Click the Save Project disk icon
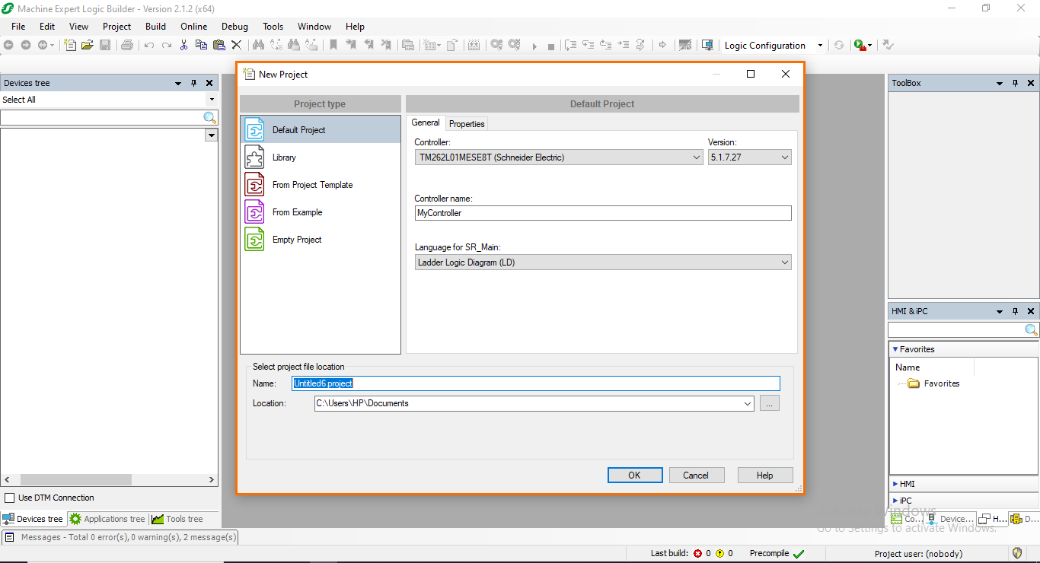The width and height of the screenshot is (1040, 563). [105, 45]
